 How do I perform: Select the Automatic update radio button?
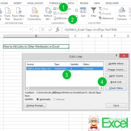(x=38, y=99)
